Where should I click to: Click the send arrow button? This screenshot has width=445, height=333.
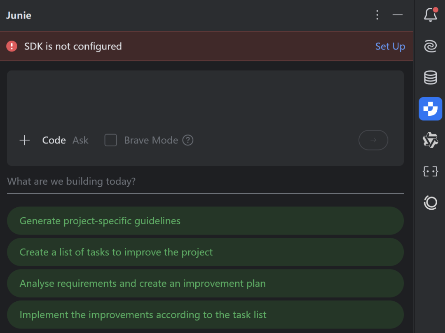pos(373,140)
